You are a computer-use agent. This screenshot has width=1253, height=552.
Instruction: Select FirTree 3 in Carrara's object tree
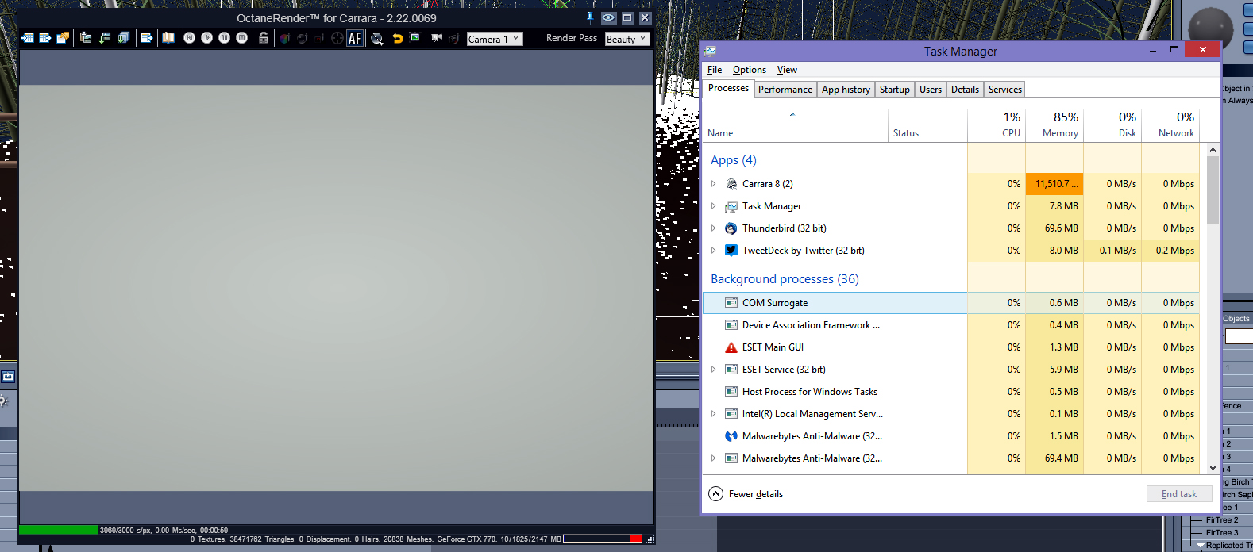(x=1222, y=533)
